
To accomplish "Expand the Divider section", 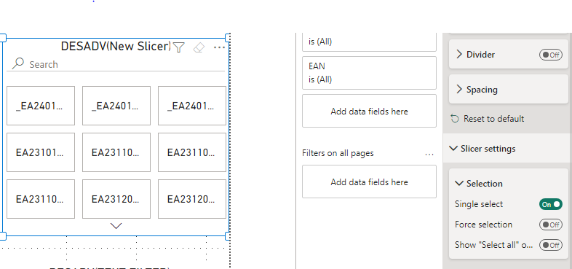I will tap(459, 55).
